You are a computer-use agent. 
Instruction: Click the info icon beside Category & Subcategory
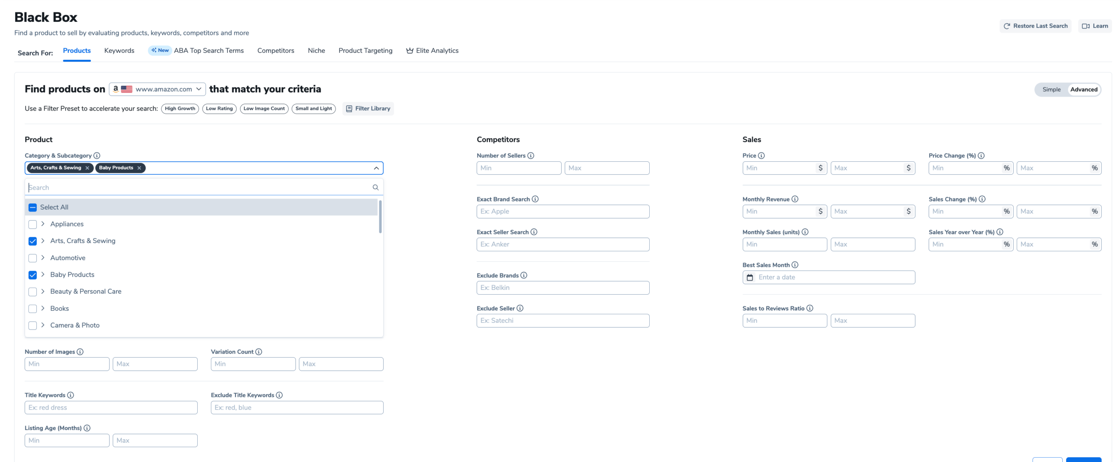point(97,156)
